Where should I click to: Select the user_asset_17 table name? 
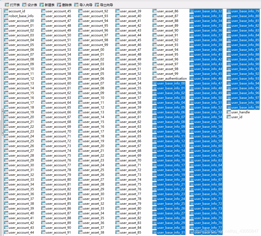(94, 131)
